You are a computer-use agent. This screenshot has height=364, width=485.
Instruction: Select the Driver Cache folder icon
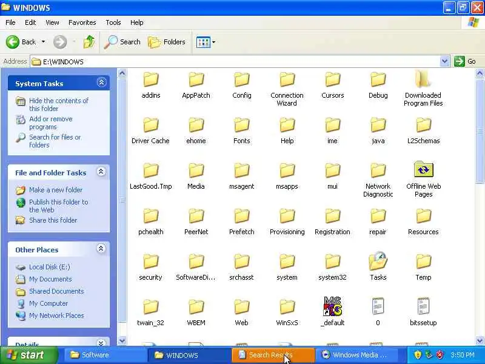coord(150,126)
